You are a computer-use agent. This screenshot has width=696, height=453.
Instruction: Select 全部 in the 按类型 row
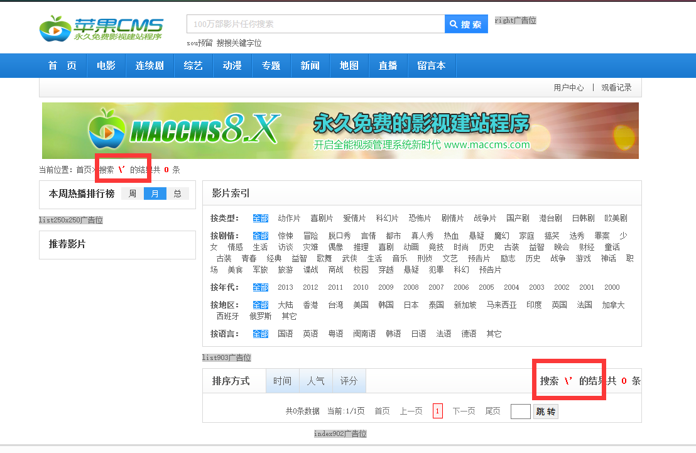261,218
